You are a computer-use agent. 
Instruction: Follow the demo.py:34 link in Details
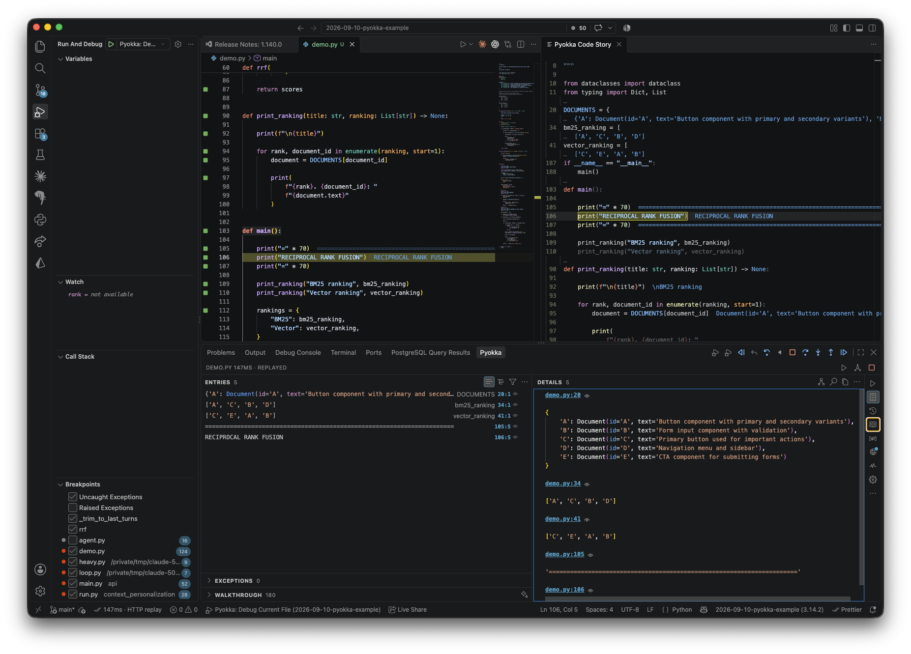(x=563, y=483)
